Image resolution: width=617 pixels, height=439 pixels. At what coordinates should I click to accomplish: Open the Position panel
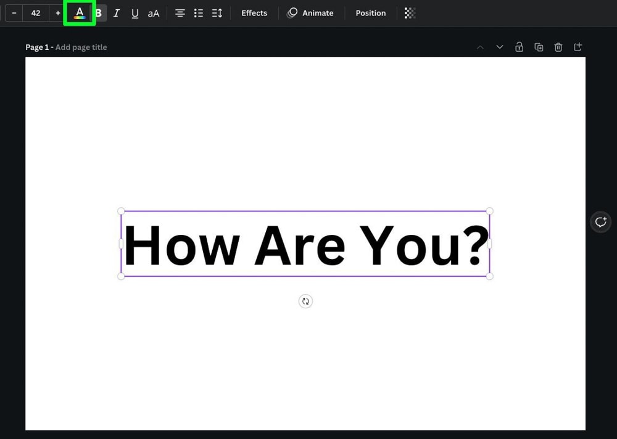click(371, 13)
